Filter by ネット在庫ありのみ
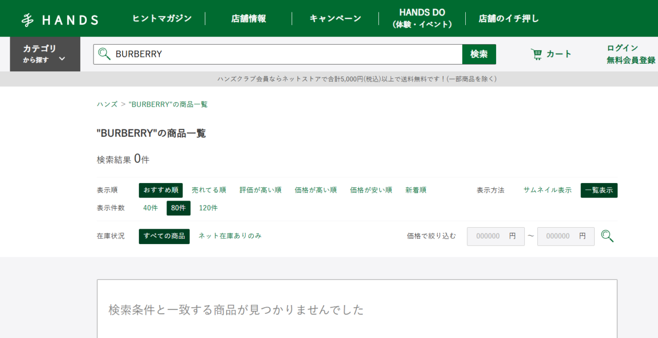658x338 pixels. point(230,236)
